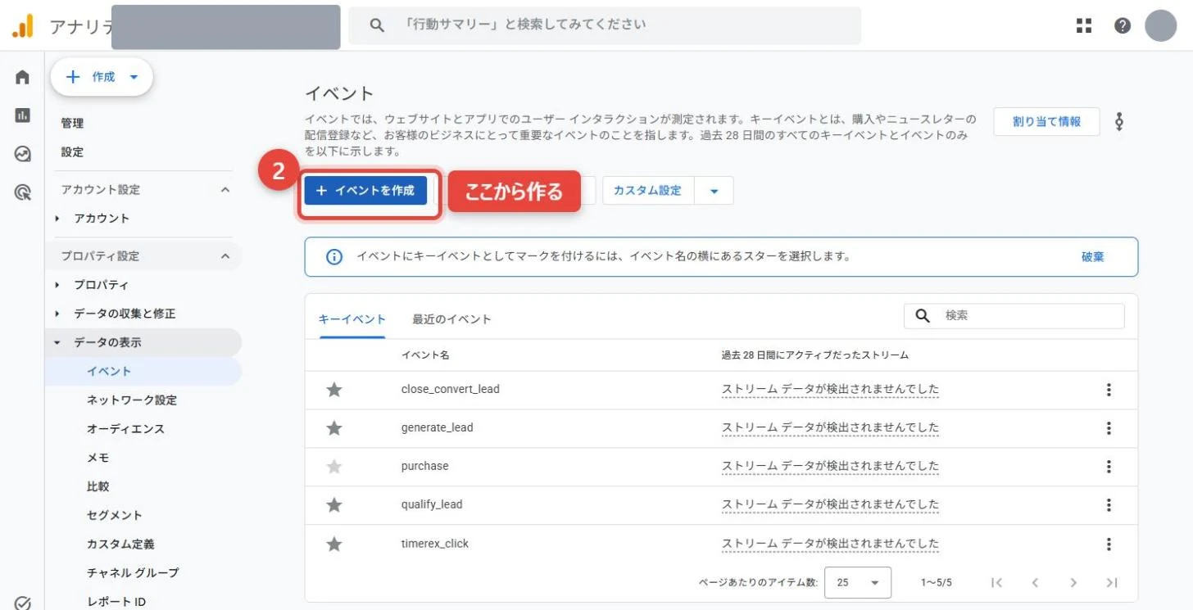Collapse the アカウント設定 section
The width and height of the screenshot is (1193, 610).
(225, 190)
